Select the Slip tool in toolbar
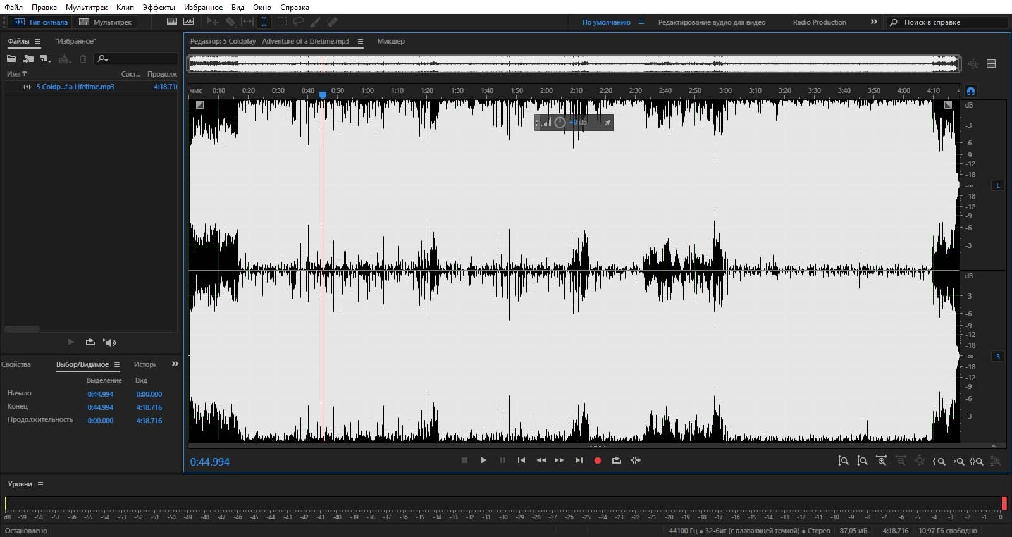The image size is (1012, 537). [247, 22]
